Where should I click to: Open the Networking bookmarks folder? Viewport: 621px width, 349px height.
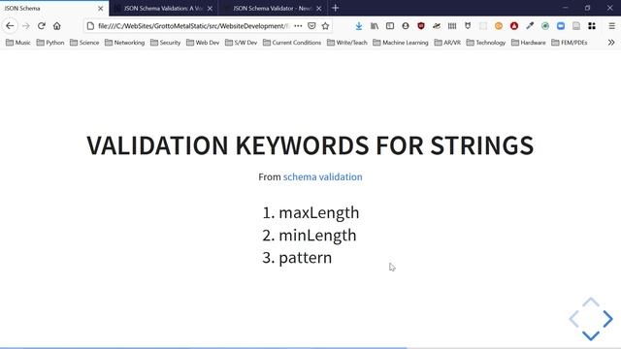coord(125,43)
